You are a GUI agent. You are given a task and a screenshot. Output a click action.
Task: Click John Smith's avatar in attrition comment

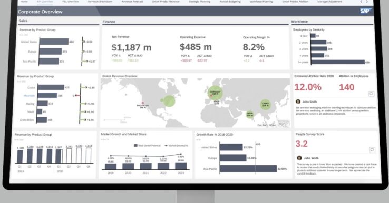click(x=298, y=101)
